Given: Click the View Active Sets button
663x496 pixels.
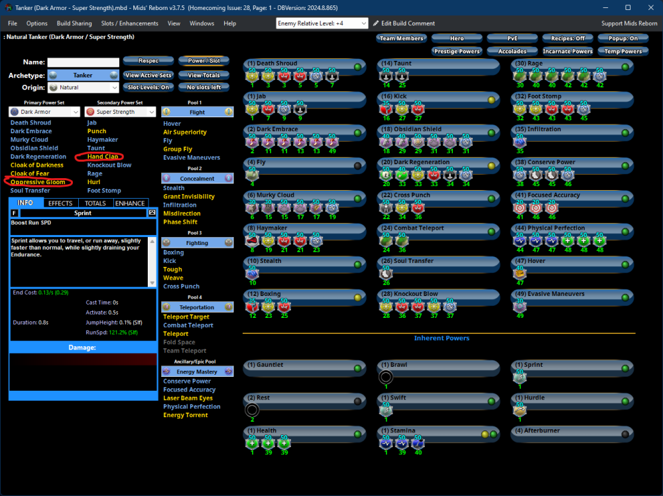Looking at the screenshot, I should [149, 75].
